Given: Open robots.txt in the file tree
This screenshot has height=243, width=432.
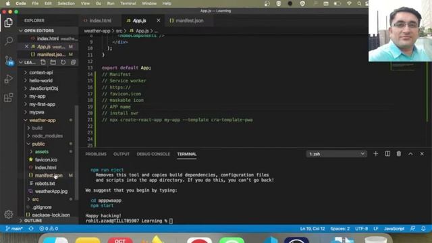Looking at the screenshot, I should [x=45, y=183].
